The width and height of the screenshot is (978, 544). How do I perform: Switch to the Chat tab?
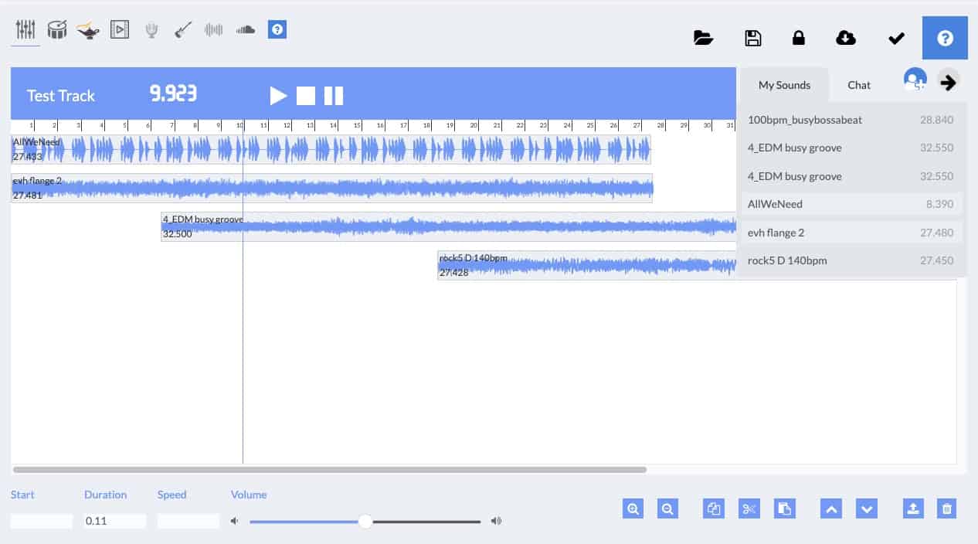click(858, 85)
